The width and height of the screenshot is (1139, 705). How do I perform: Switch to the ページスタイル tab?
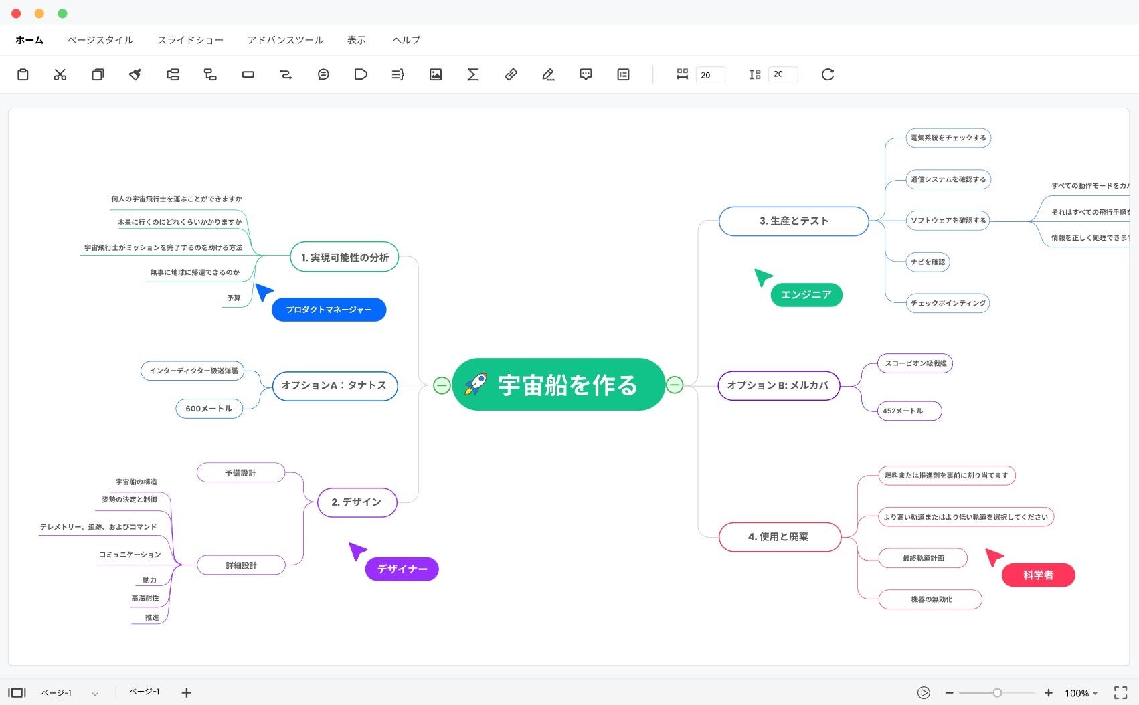tap(100, 40)
